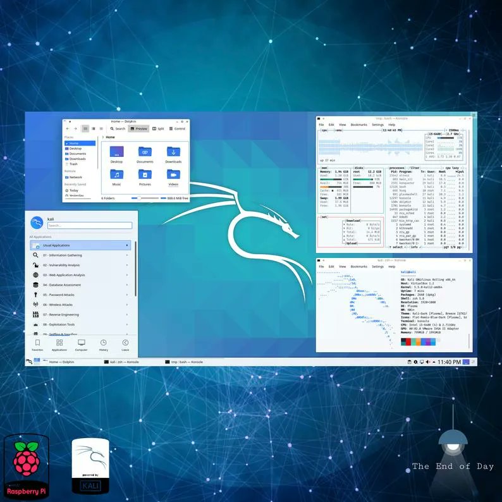Switch Dolphin to icons view mode
Screen dimensions: 502x502
pos(85,129)
